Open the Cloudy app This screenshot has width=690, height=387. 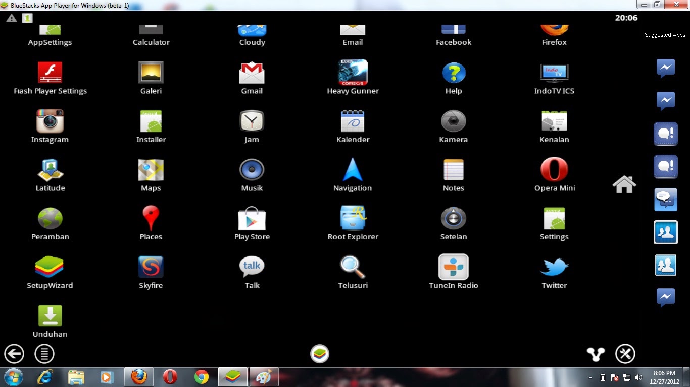[x=252, y=30]
